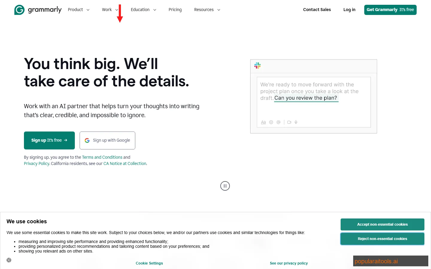Select the video clip icon in the composer
431x269 pixels.
289,122
